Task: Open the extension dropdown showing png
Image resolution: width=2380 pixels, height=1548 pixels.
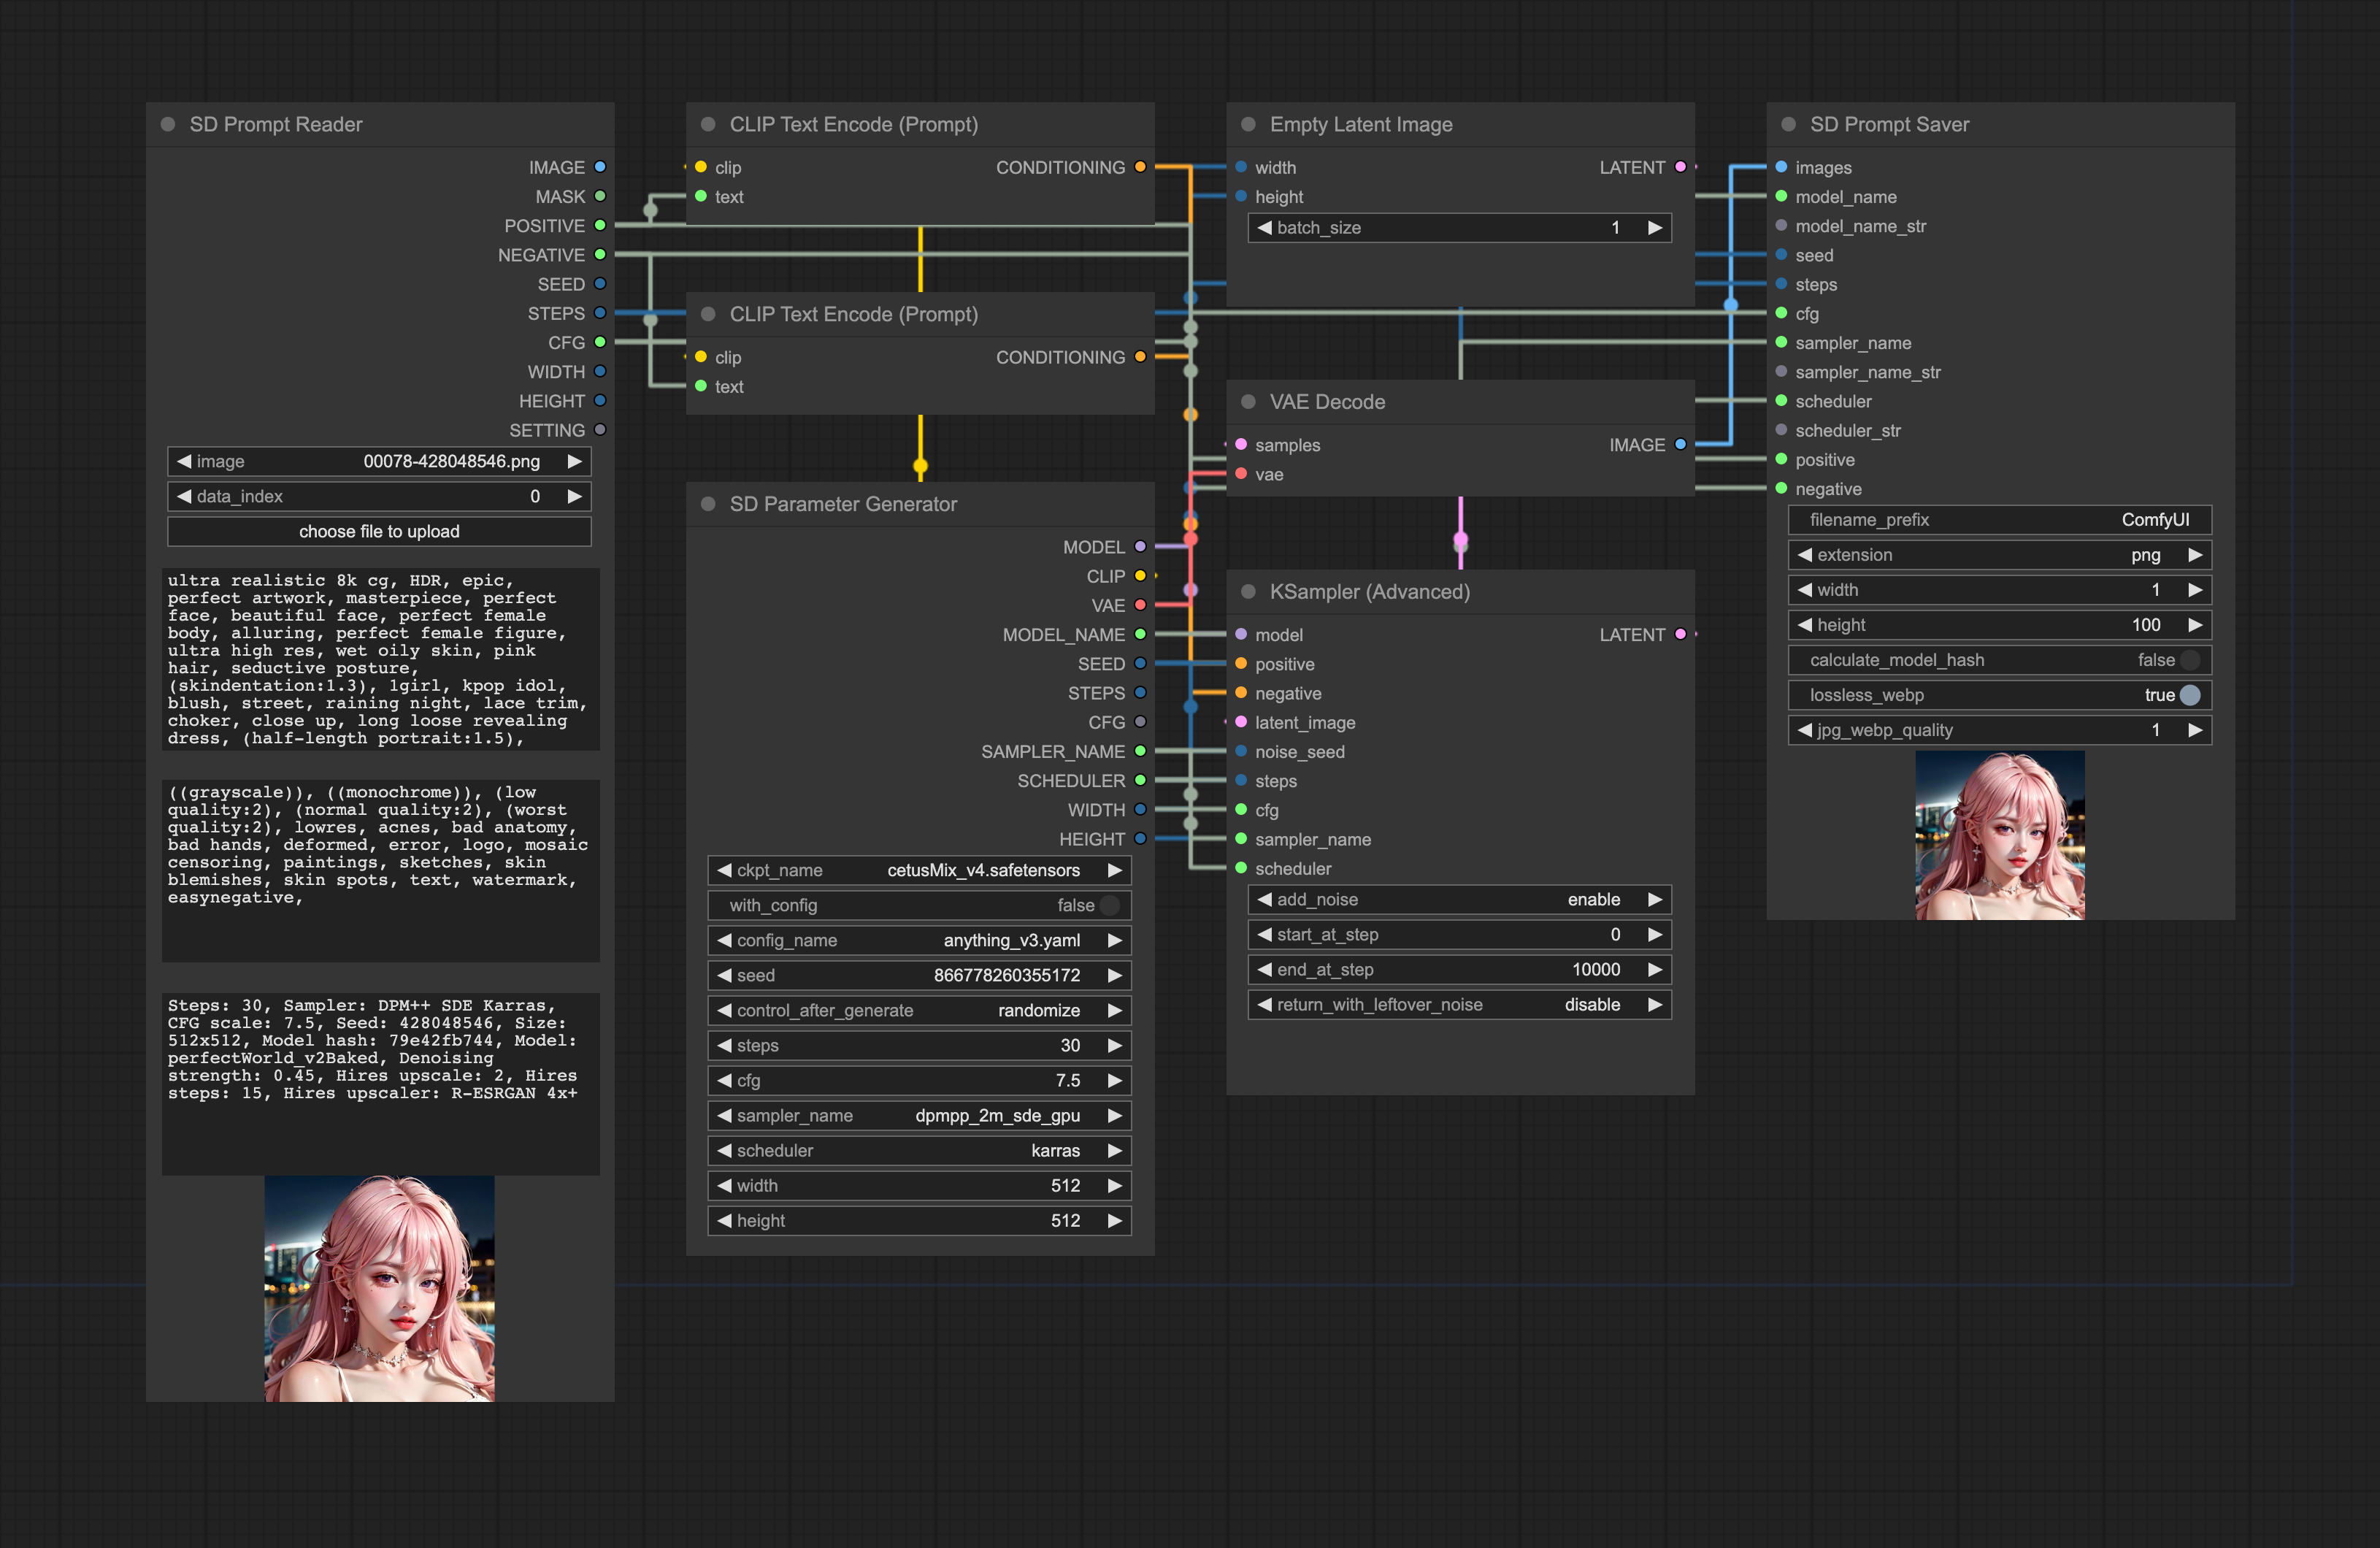Action: 1999,555
